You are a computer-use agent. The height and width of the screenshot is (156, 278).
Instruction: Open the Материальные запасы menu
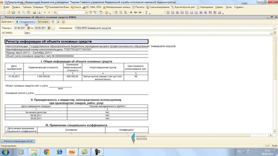click(x=117, y=7)
